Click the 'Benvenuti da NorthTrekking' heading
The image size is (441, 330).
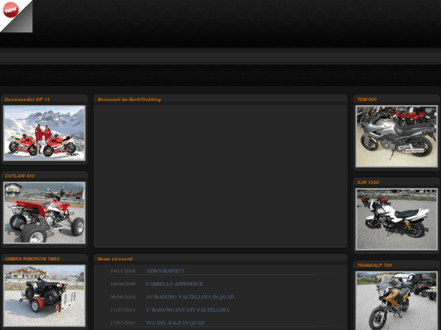click(129, 99)
